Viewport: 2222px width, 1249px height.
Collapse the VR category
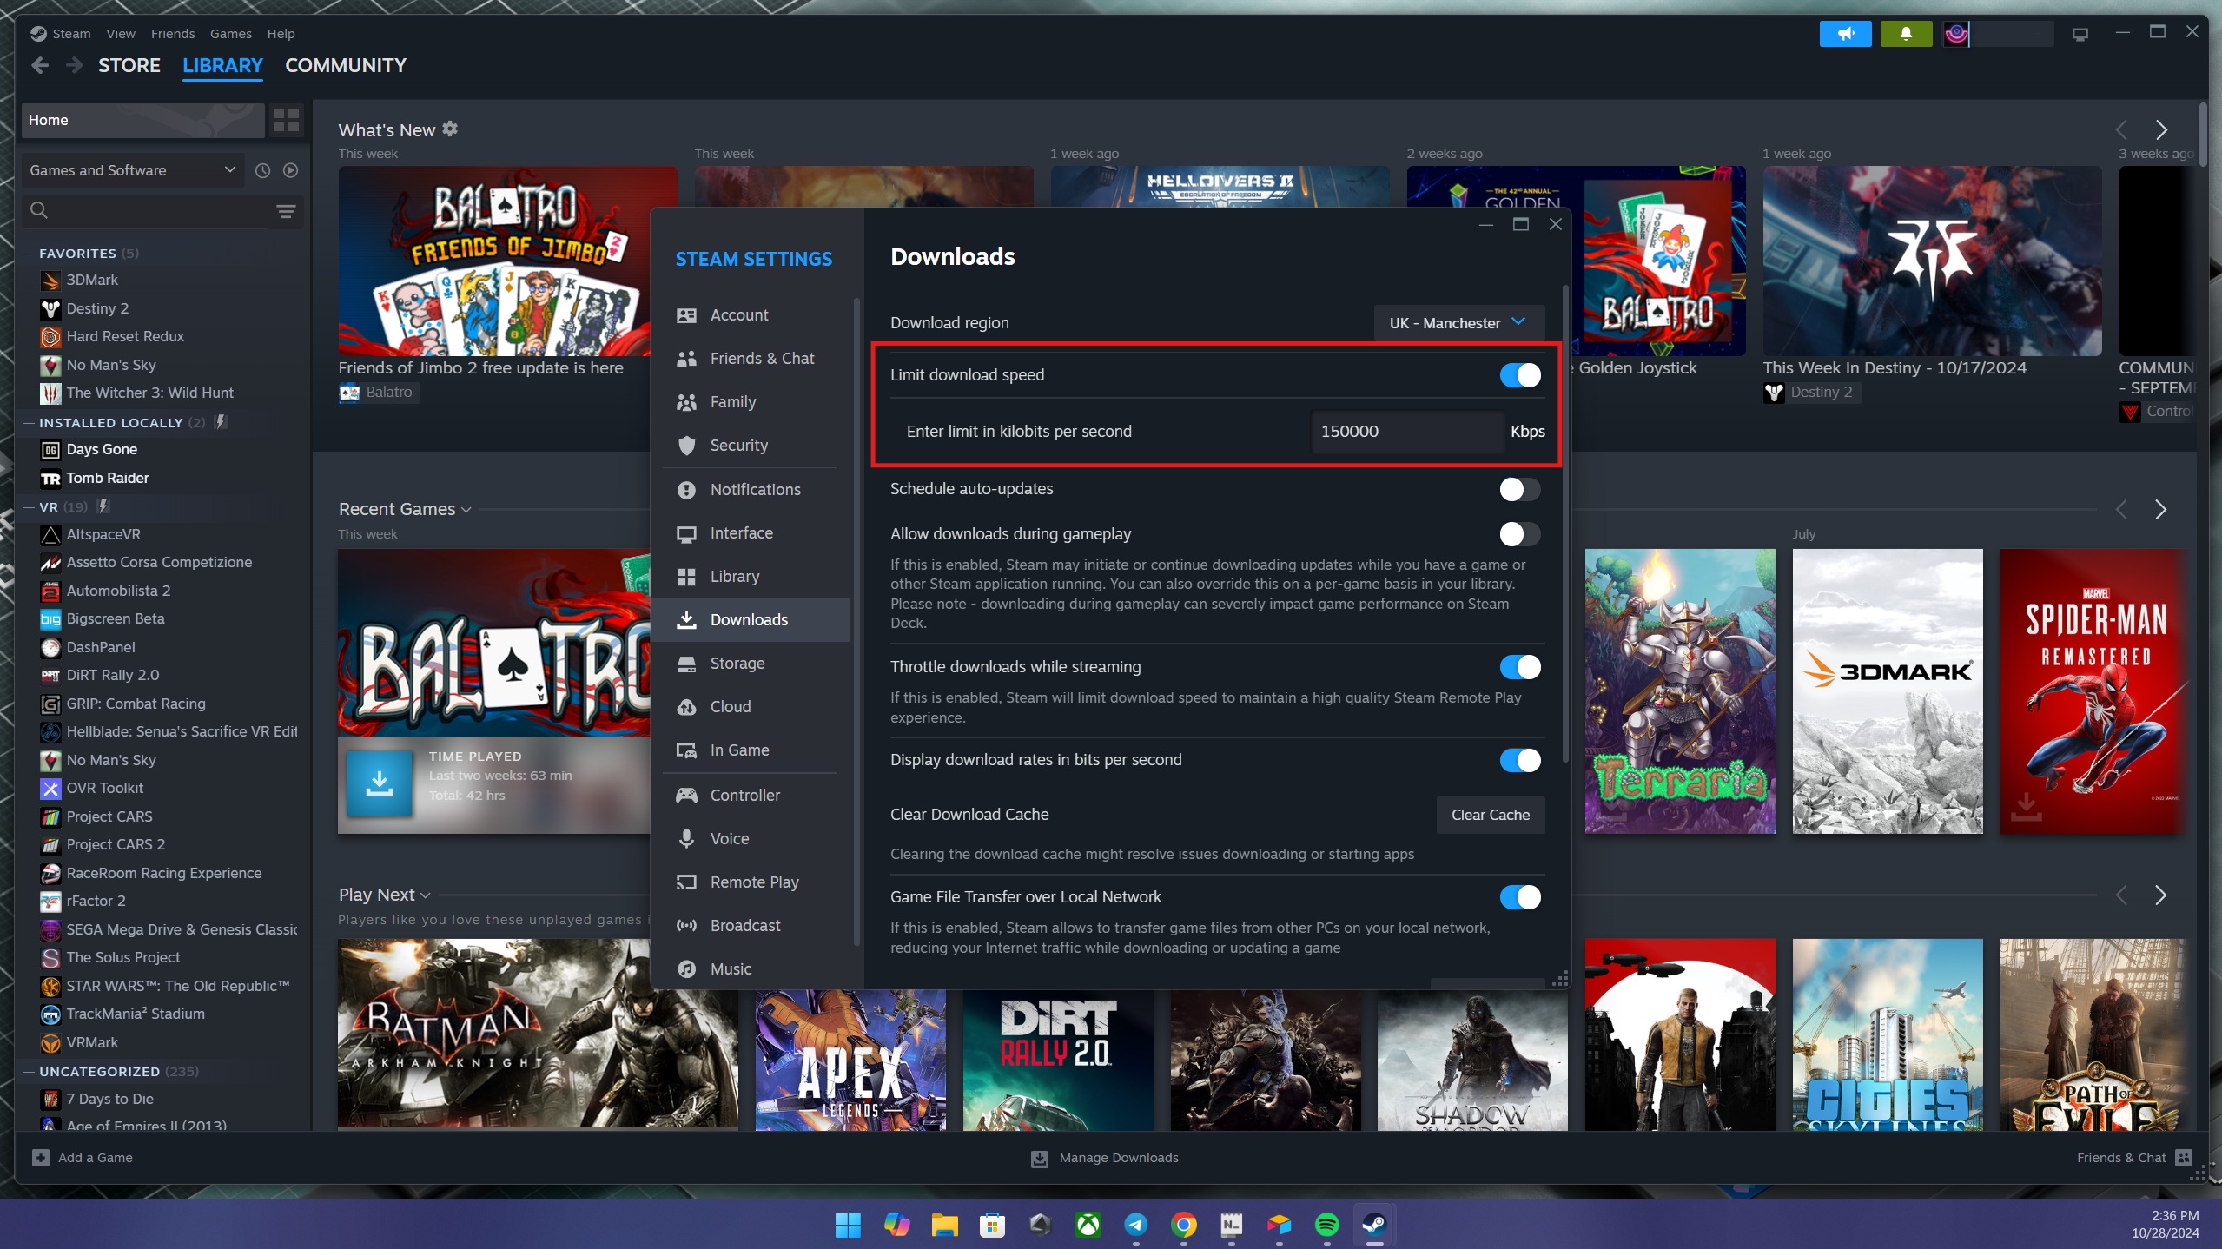[30, 507]
